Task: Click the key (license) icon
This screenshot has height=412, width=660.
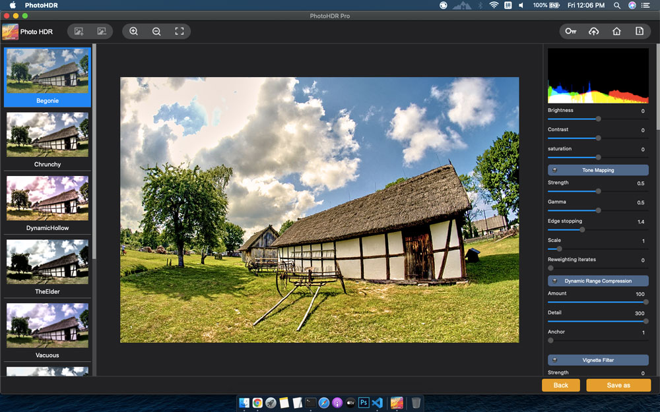Action: [570, 31]
